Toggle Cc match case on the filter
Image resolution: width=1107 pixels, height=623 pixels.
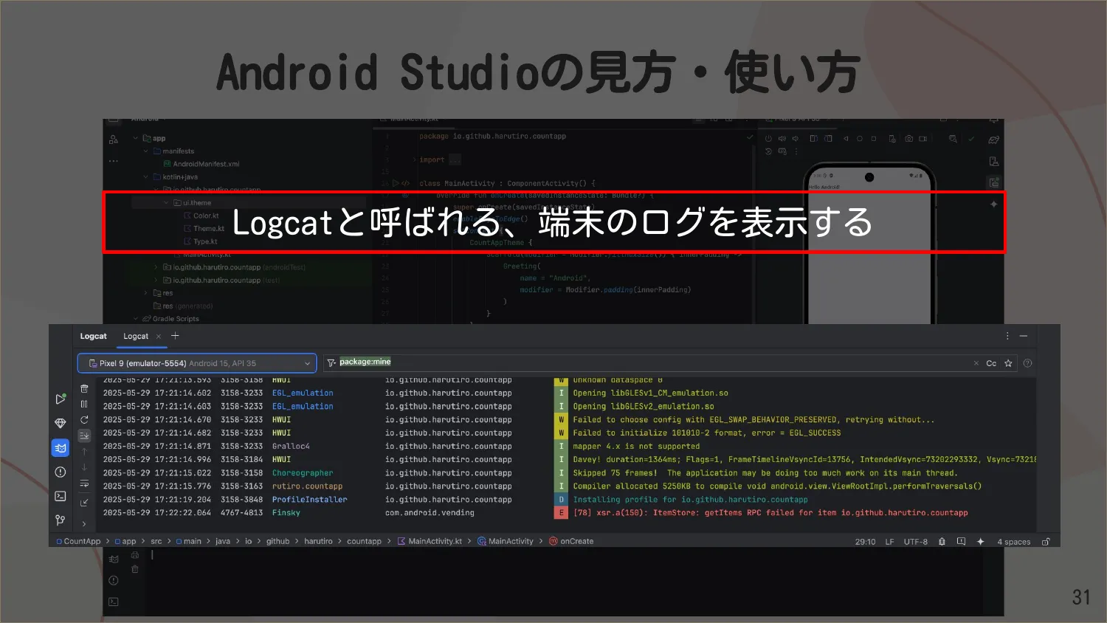(990, 362)
